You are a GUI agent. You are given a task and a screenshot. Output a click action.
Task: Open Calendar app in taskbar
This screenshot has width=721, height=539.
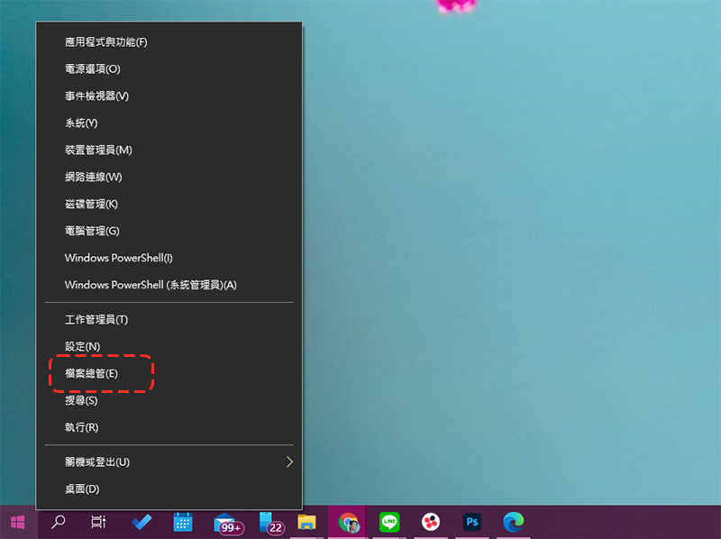point(183,522)
